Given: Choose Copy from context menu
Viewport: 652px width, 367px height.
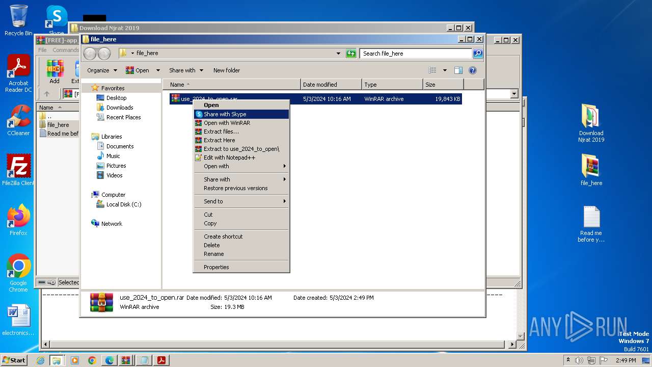Looking at the screenshot, I should coord(241,223).
